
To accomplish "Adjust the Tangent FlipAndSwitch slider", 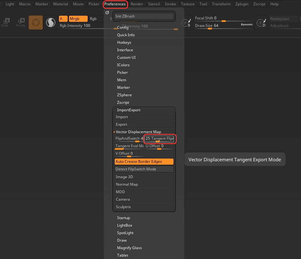I will click(159, 139).
